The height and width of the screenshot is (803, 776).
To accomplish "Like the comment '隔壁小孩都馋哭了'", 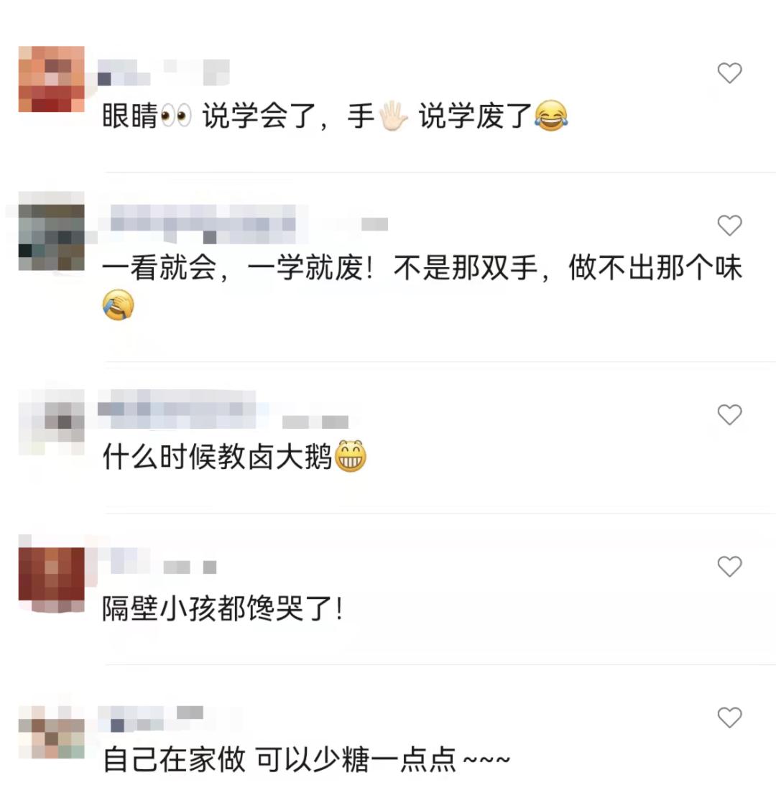I will (729, 566).
